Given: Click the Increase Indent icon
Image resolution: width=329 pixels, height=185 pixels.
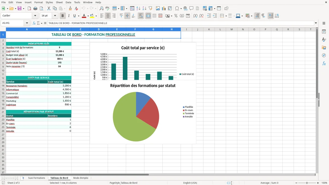Looking at the screenshot, I should pos(209,16).
